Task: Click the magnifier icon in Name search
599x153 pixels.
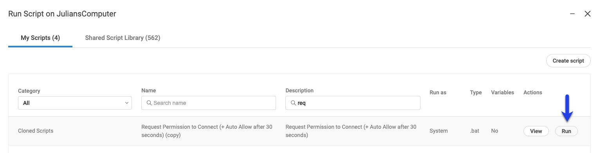Action: (x=149, y=103)
